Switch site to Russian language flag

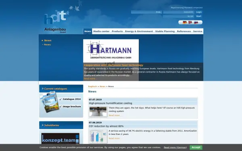point(196,22)
